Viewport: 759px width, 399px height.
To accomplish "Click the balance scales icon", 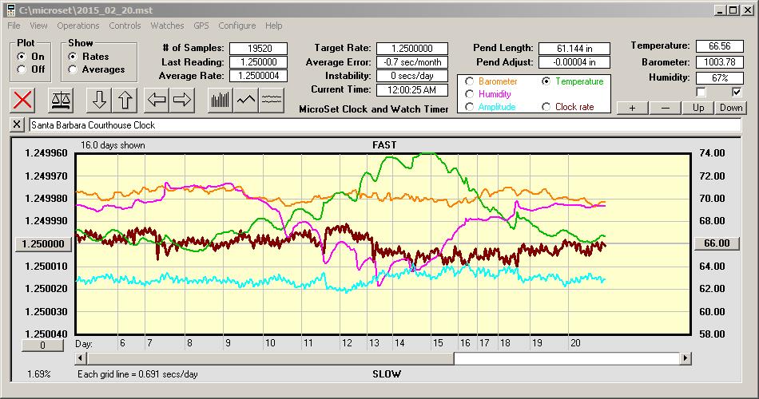I will 60,101.
